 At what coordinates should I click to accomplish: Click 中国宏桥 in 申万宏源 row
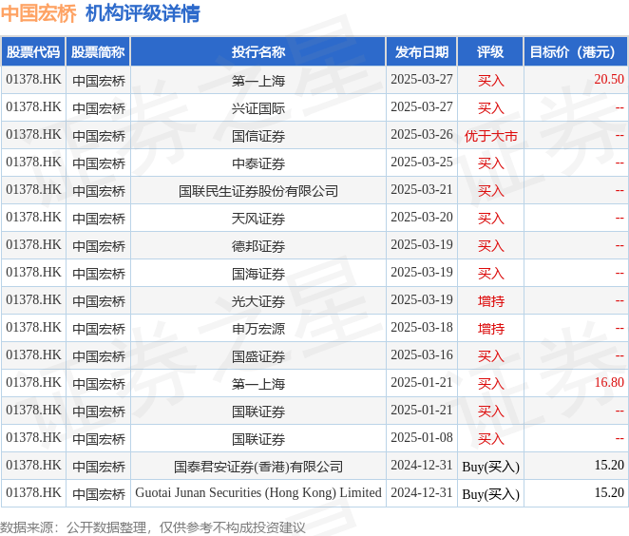pos(99,329)
